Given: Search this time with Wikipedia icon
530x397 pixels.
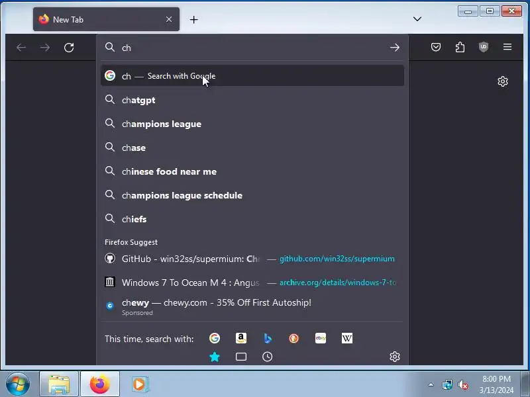Looking at the screenshot, I should [346, 338].
